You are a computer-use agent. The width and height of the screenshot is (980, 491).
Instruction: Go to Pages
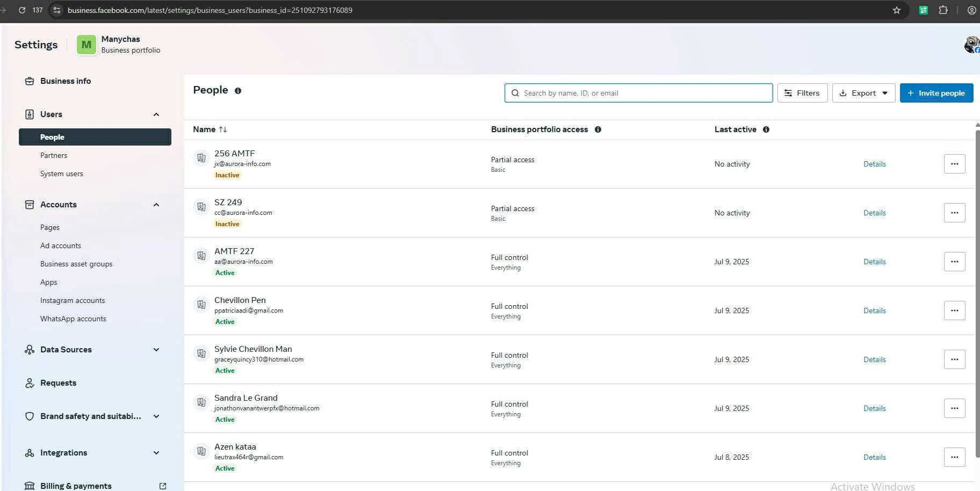[x=50, y=227]
